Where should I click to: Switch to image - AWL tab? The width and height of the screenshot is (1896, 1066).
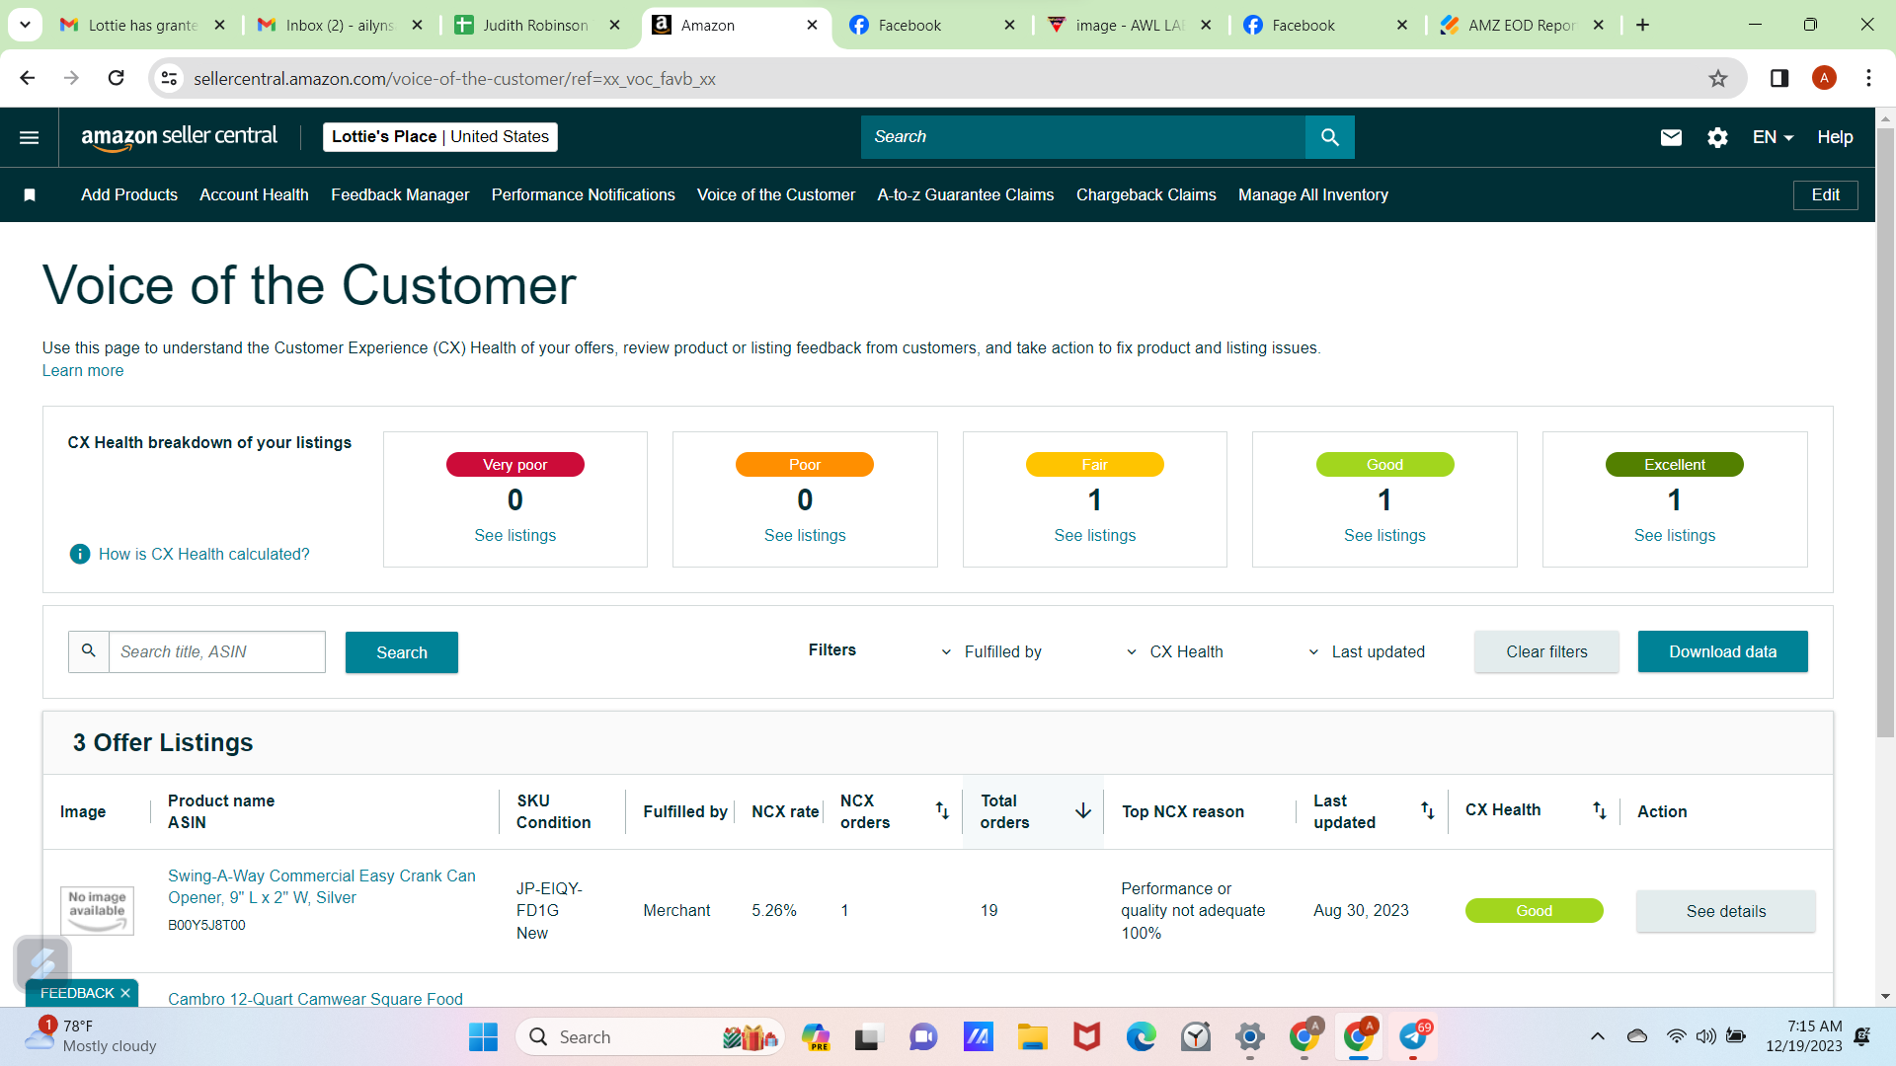tap(1130, 25)
